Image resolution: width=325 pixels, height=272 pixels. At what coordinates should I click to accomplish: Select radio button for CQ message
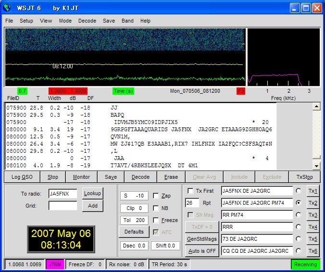pos(298,251)
